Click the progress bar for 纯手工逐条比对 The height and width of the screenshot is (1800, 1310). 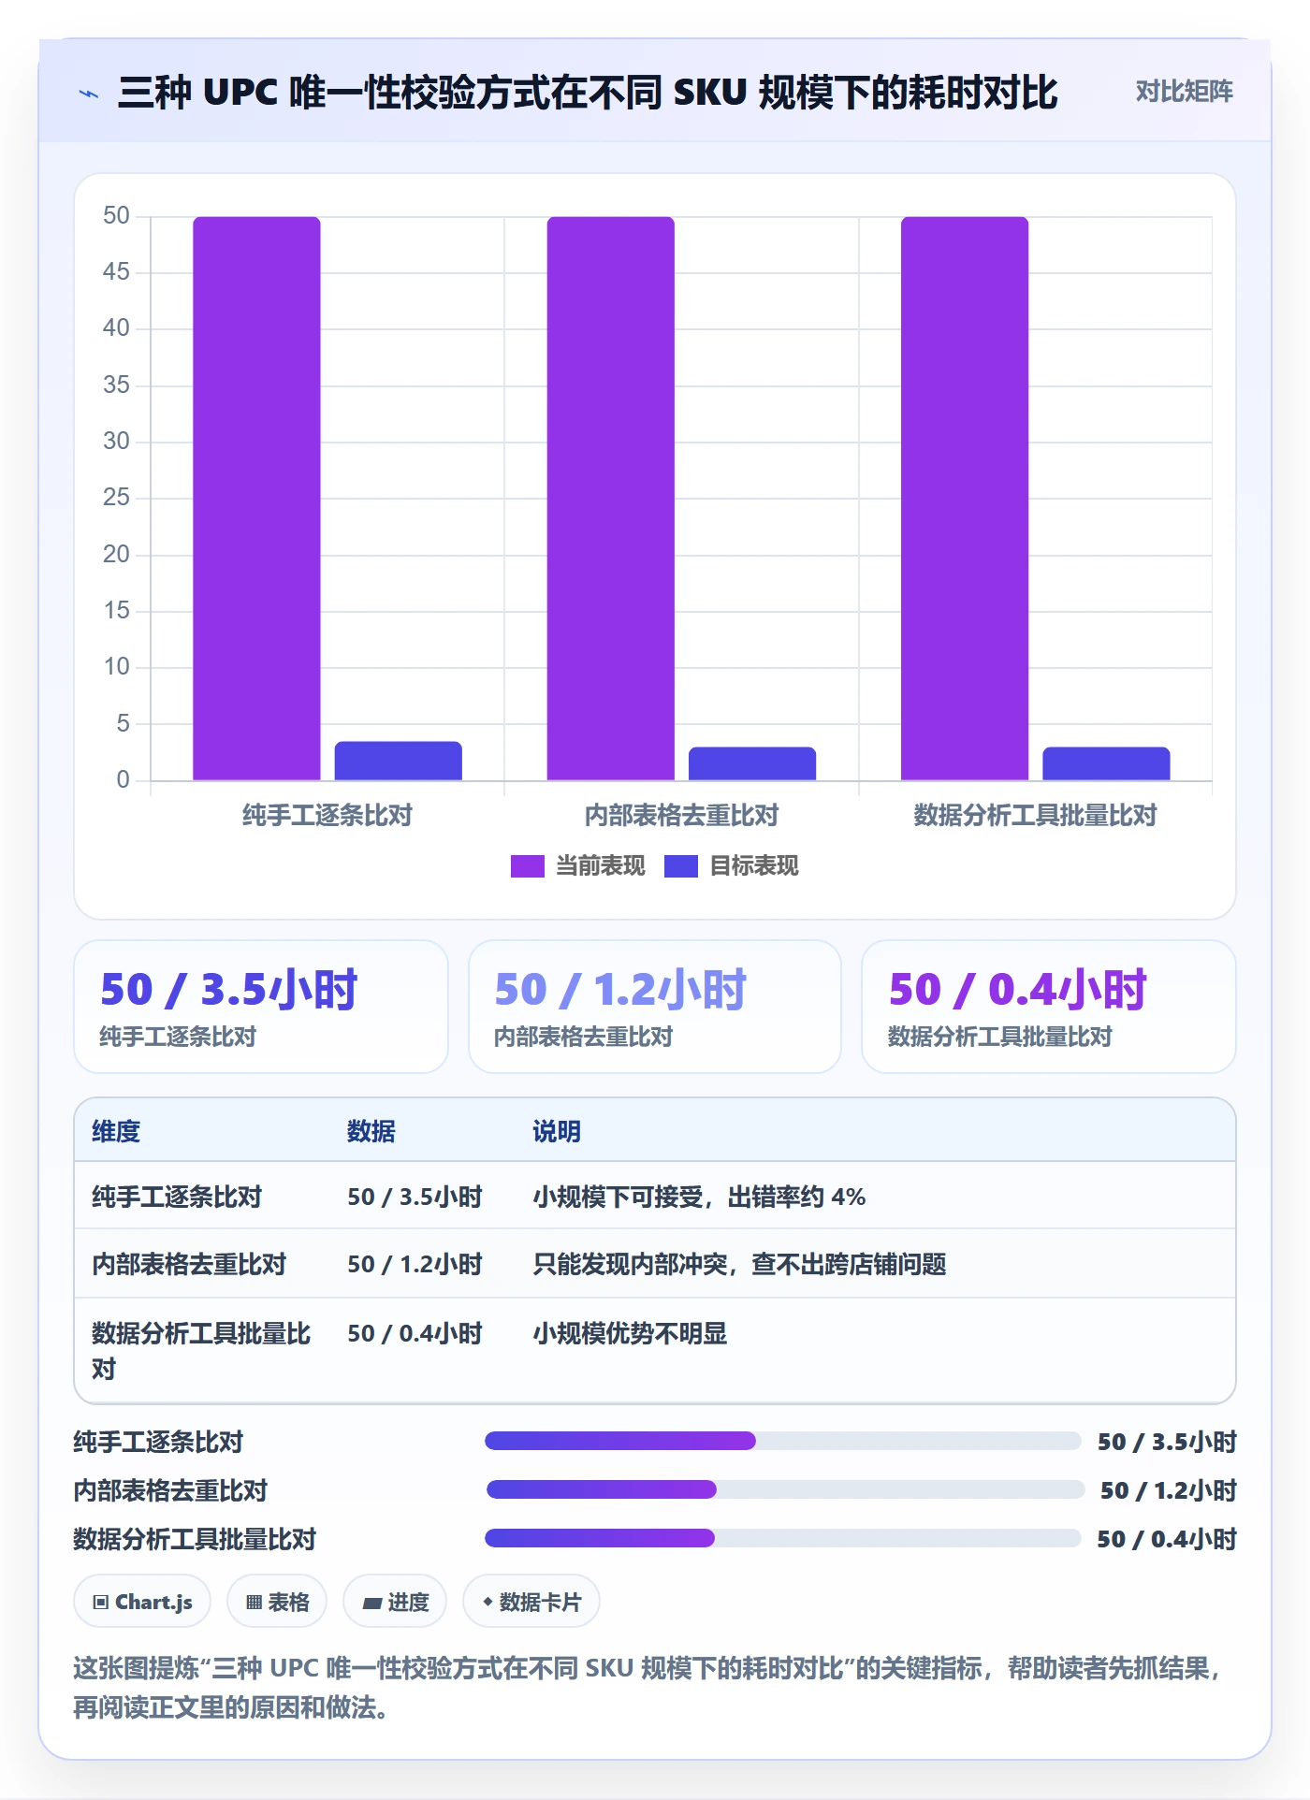[x=782, y=1441]
